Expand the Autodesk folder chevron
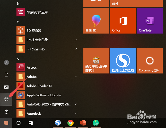 pyautogui.click(x=76, y=113)
